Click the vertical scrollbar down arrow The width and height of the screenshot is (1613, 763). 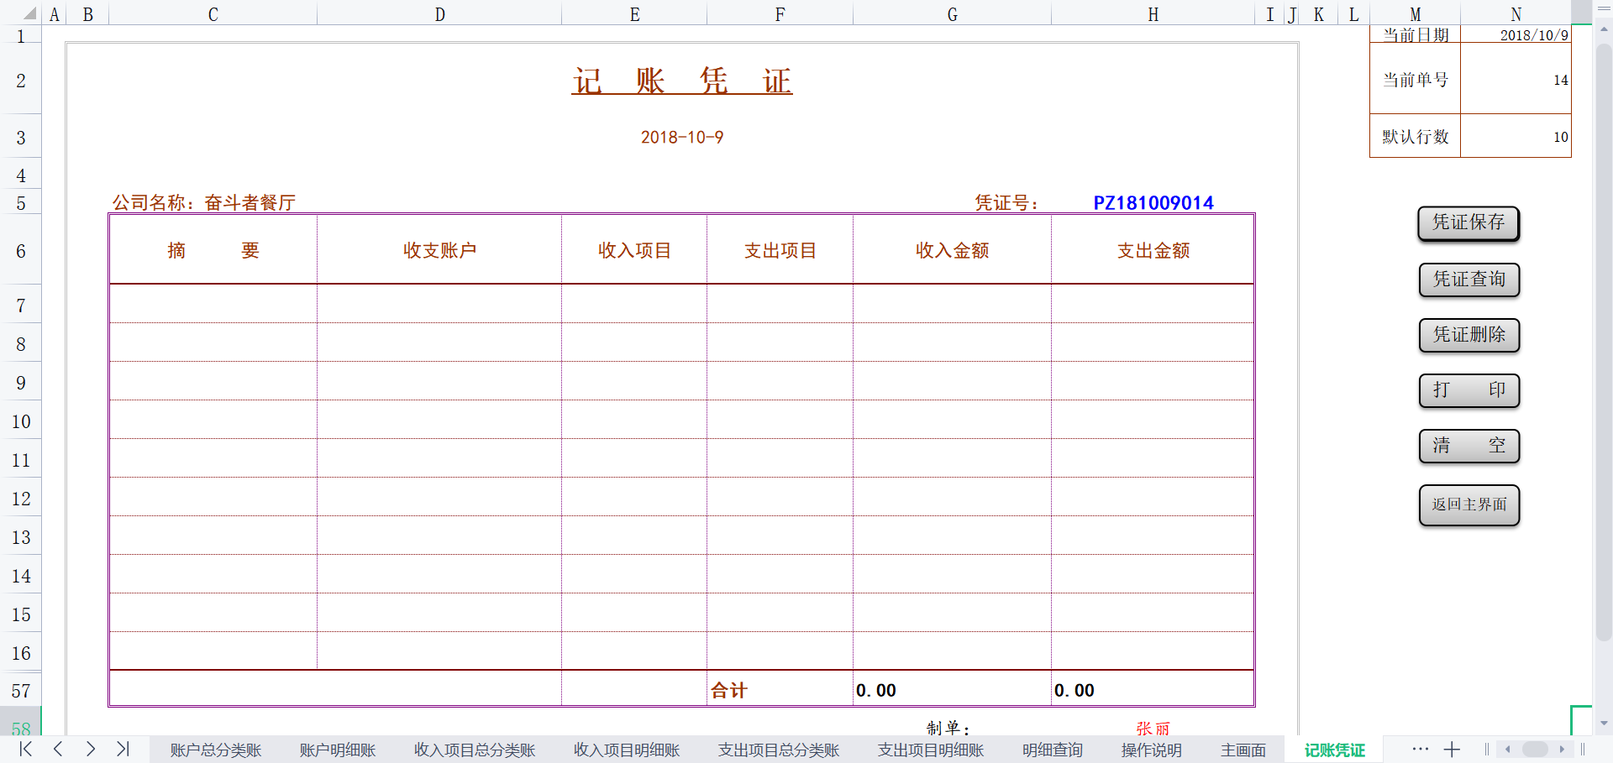pos(1604,723)
